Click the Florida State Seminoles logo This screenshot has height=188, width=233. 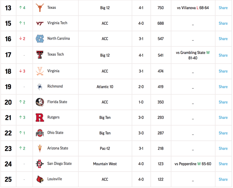pyautogui.click(x=40, y=102)
